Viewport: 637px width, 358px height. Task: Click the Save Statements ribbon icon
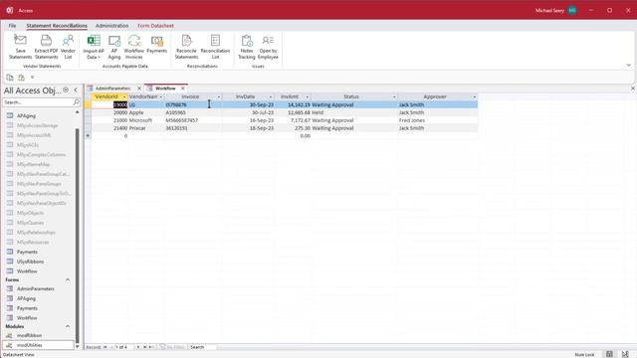pos(20,47)
